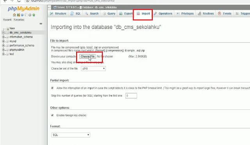Expand the phpmyadmin tree node
Image resolution: width=250 pixels, height=145 pixels.
(3, 50)
